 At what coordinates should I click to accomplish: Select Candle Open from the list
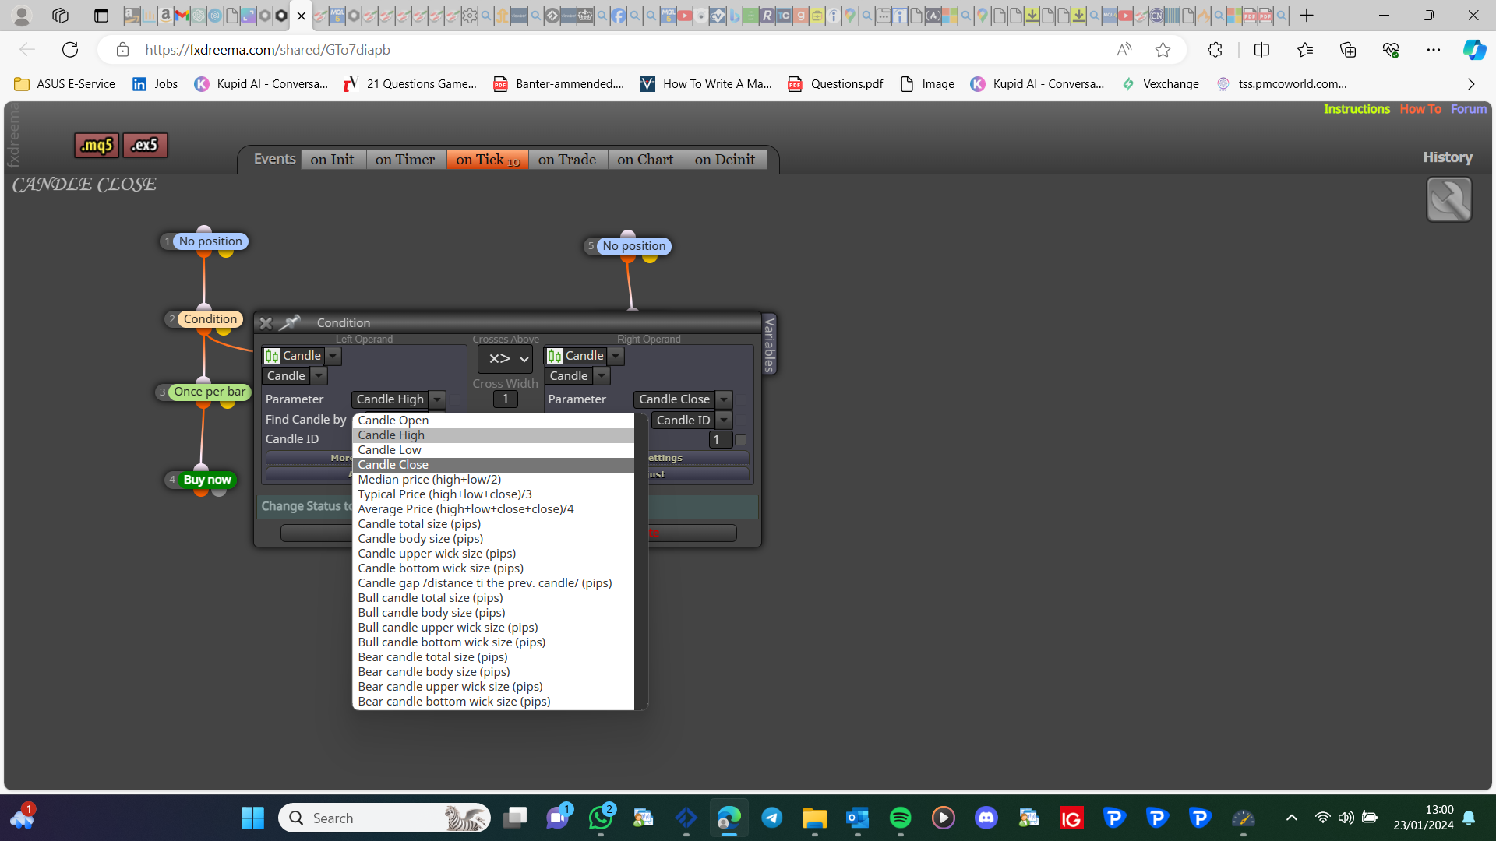493,420
